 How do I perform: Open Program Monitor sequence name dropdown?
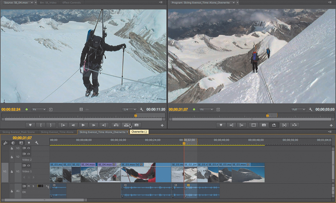tap(234, 3)
